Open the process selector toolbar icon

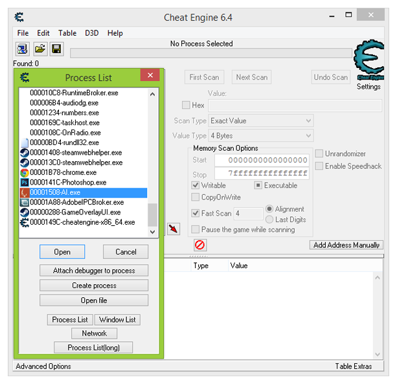pos(23,49)
